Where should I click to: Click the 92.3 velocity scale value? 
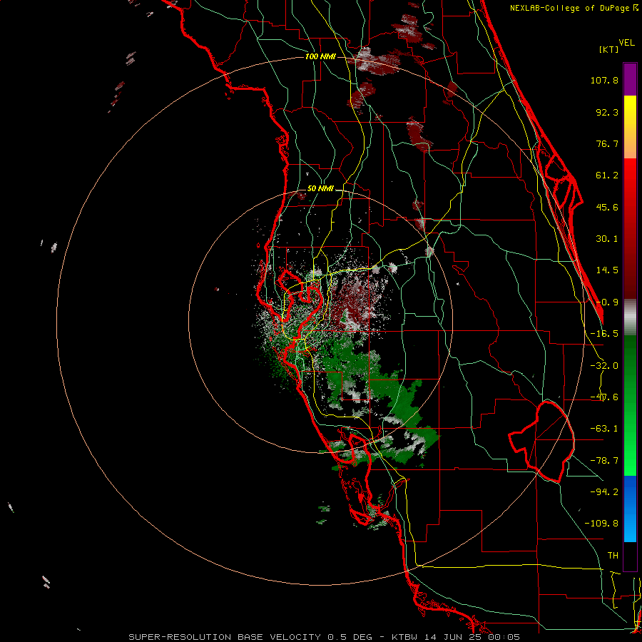point(607,112)
